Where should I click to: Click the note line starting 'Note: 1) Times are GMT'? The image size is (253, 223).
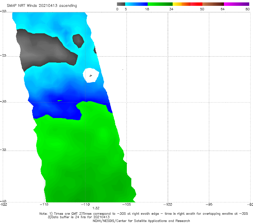coord(144,214)
